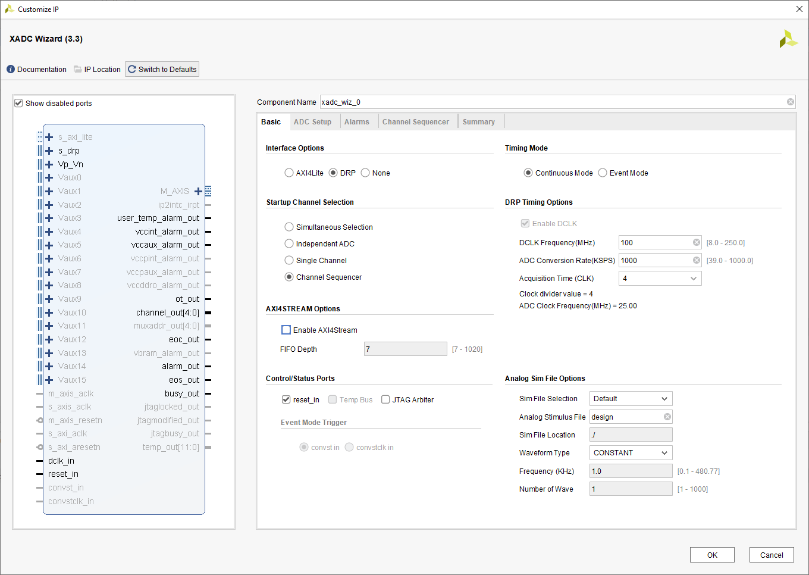Screen dimensions: 809x575
Task: Expand the s_drp port plus icon
Action: tap(49, 151)
